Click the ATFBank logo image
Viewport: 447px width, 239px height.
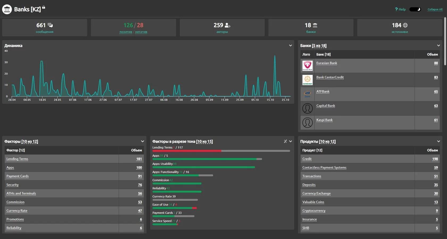(307, 94)
